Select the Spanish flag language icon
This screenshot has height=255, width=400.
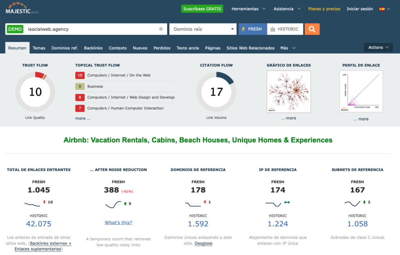pos(382,9)
